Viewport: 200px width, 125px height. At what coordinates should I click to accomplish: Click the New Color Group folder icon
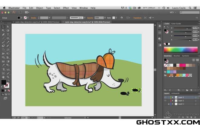pos(187,90)
